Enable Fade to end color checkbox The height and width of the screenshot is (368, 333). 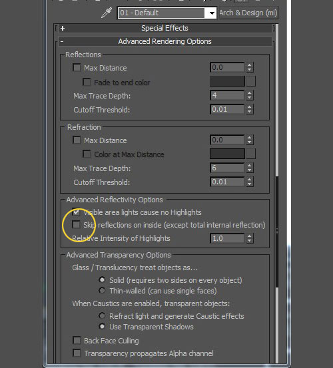[x=87, y=82]
